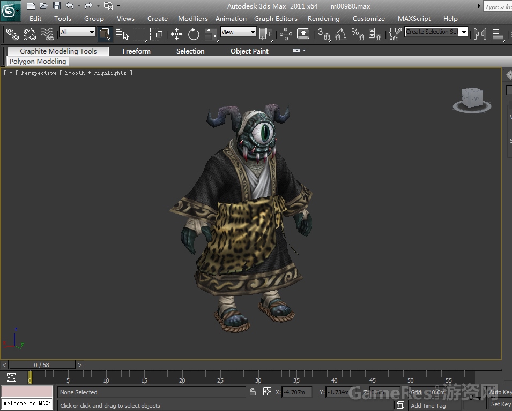Step time slider back with left arrow

coord(4,365)
